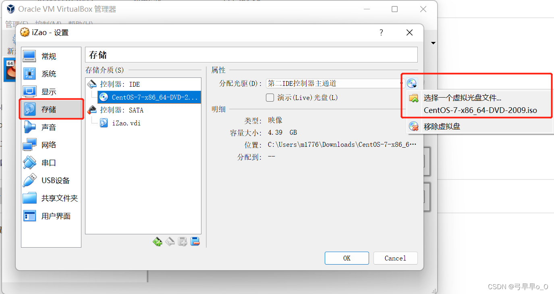
Task: Click the remove controller icon below storage tree
Action: click(x=170, y=242)
